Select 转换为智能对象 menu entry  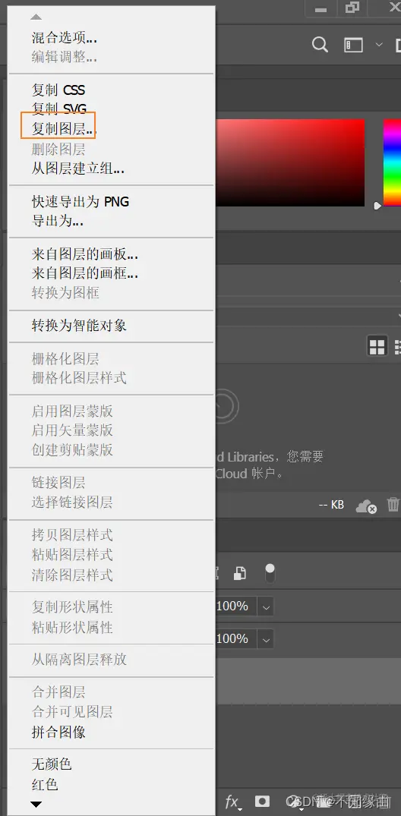click(x=79, y=326)
